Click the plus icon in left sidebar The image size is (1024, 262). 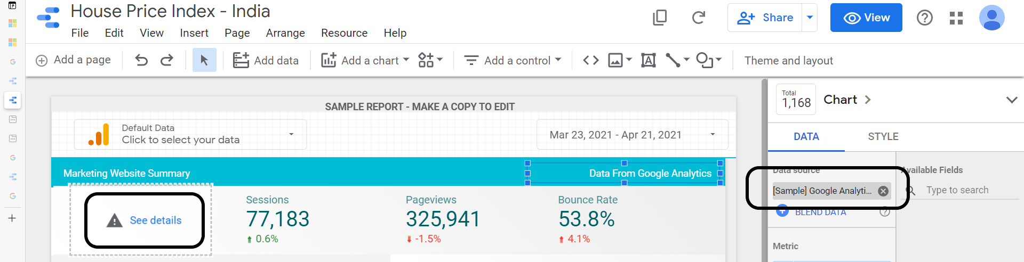click(x=12, y=218)
